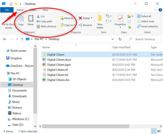163x134 pixels.
Task: Click the search magnifier icon
Action: (131, 39)
